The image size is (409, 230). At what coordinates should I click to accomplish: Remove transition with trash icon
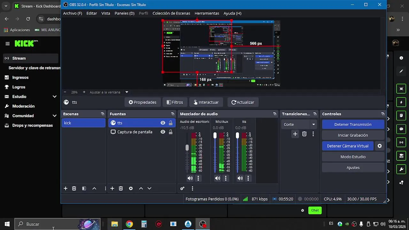(x=304, y=134)
